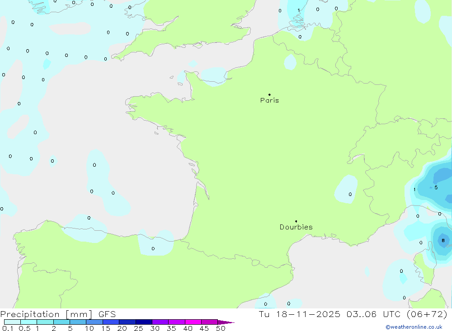
Task: Click the legend label 40
Action: 188,328
